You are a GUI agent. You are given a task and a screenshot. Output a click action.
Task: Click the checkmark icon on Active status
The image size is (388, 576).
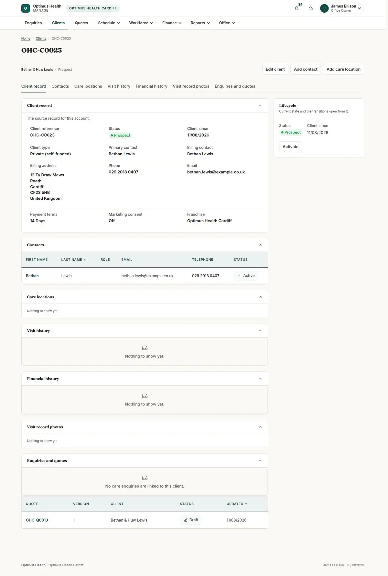tap(239, 276)
